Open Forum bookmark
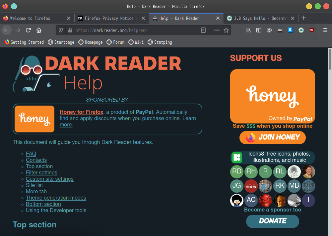 point(116,42)
